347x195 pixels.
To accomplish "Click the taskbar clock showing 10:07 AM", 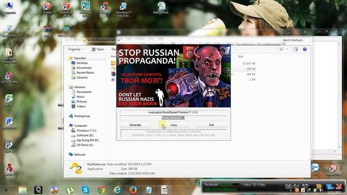I will [x=334, y=190].
